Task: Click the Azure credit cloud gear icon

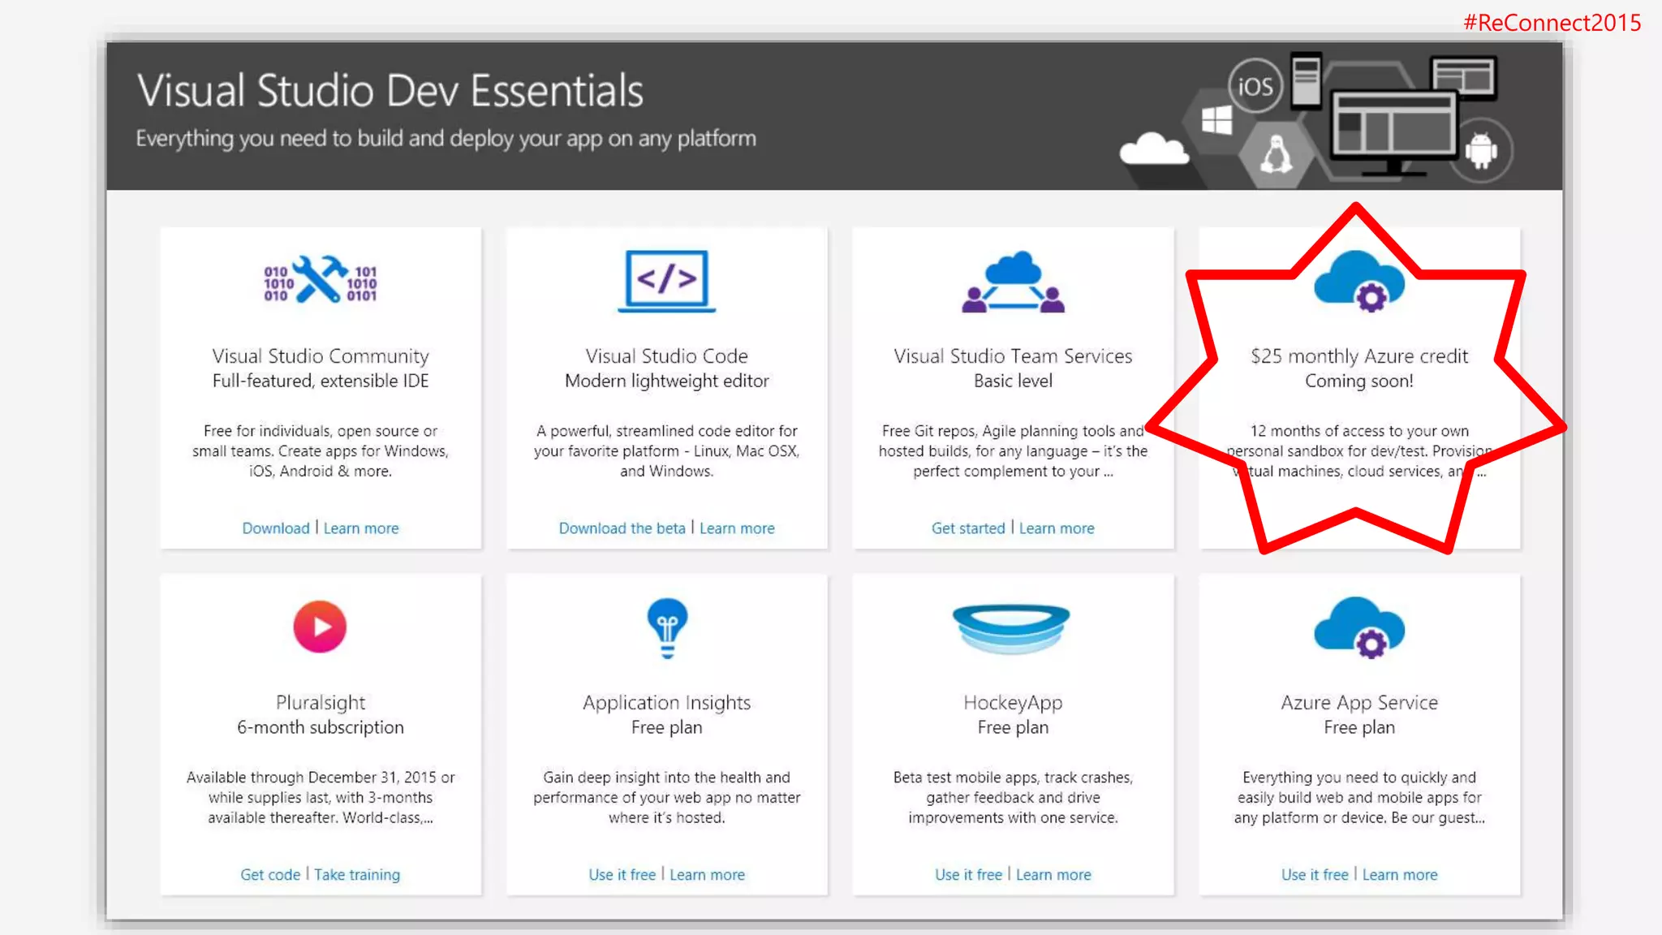Action: (1359, 282)
